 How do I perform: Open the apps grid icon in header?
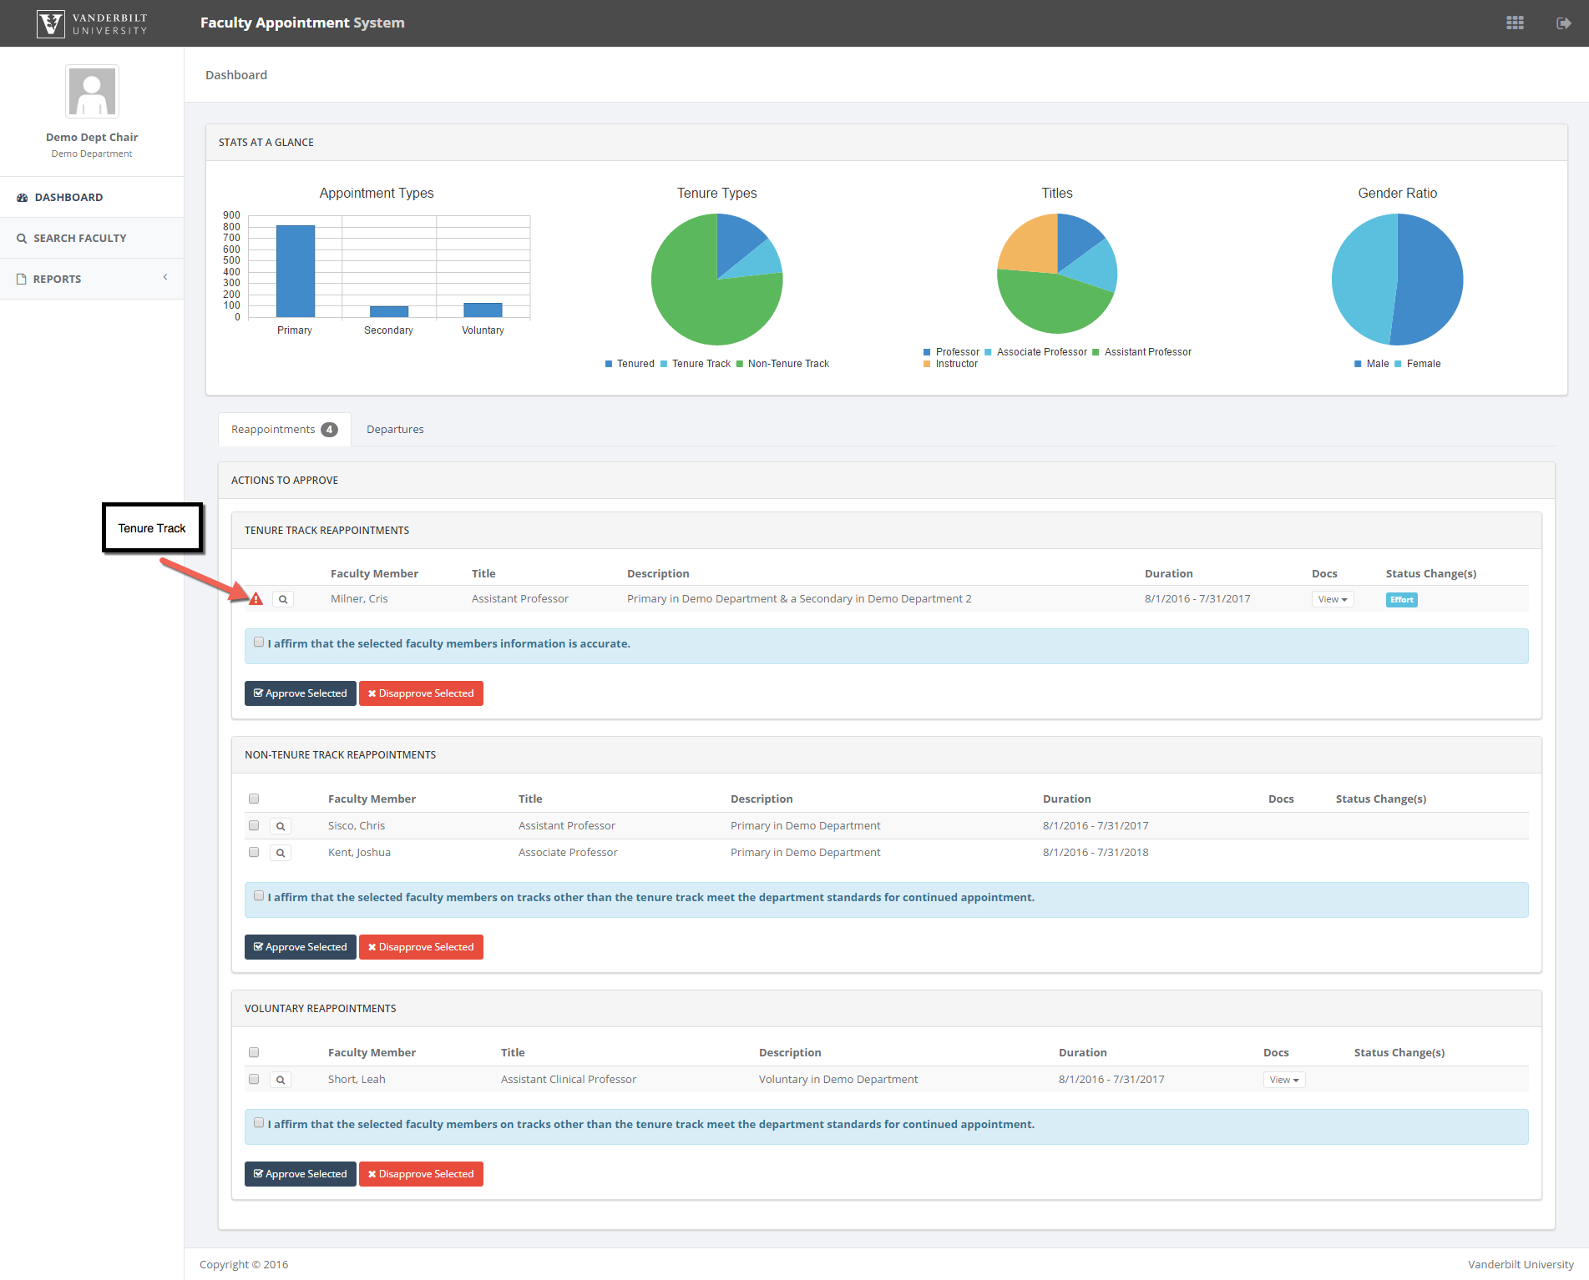pyautogui.click(x=1515, y=23)
